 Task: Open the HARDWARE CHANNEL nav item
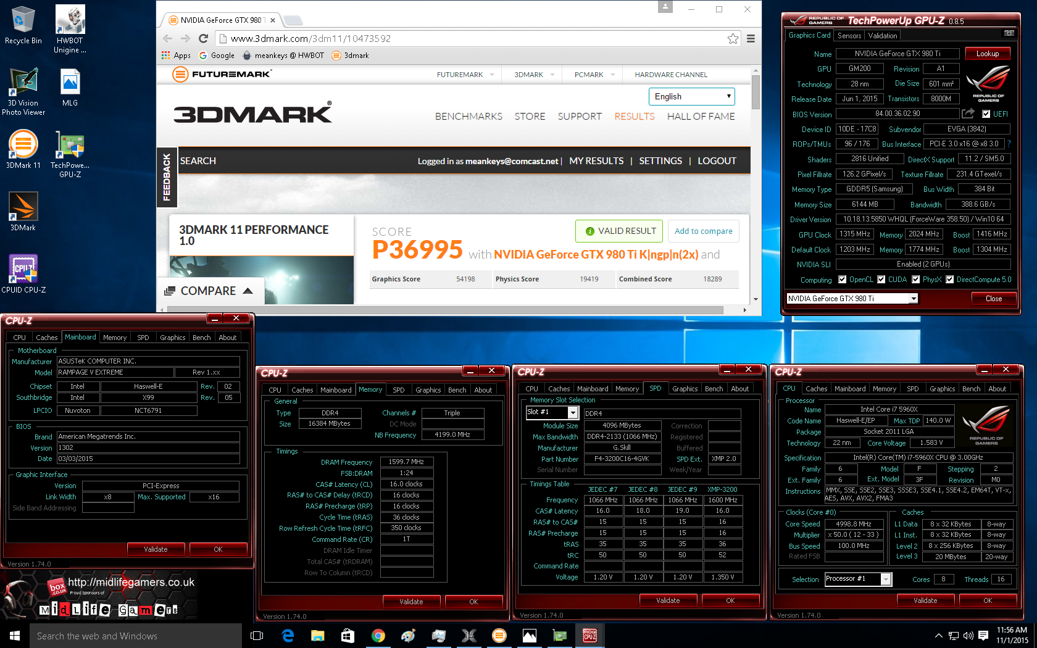671,75
